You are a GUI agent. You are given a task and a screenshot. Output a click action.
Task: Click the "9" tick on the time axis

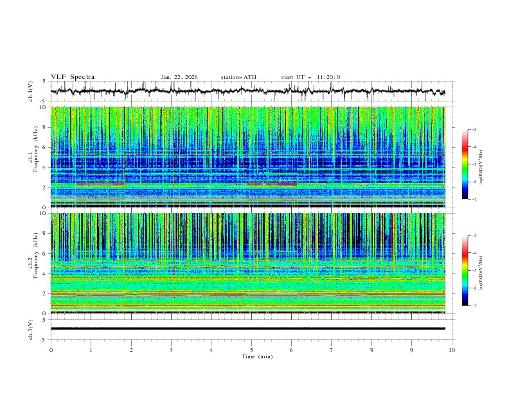(411, 350)
